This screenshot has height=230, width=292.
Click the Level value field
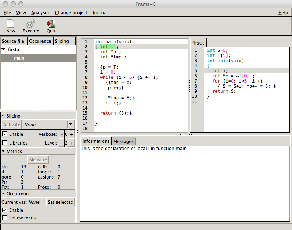click(x=66, y=143)
